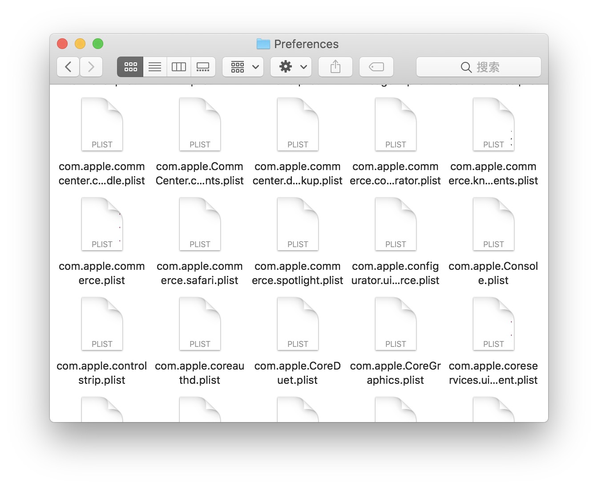Click the com.apple.commcenter.c…dle.plist name label
This screenshot has height=488, width=598.
pyautogui.click(x=102, y=174)
